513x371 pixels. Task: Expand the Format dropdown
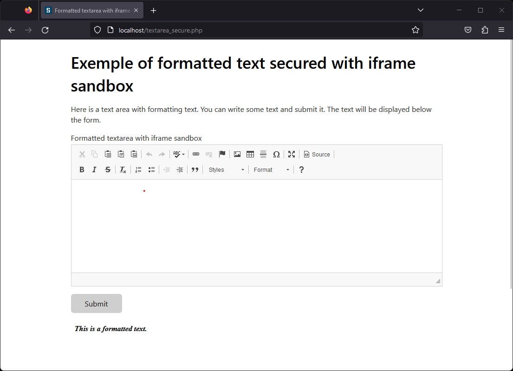point(272,170)
